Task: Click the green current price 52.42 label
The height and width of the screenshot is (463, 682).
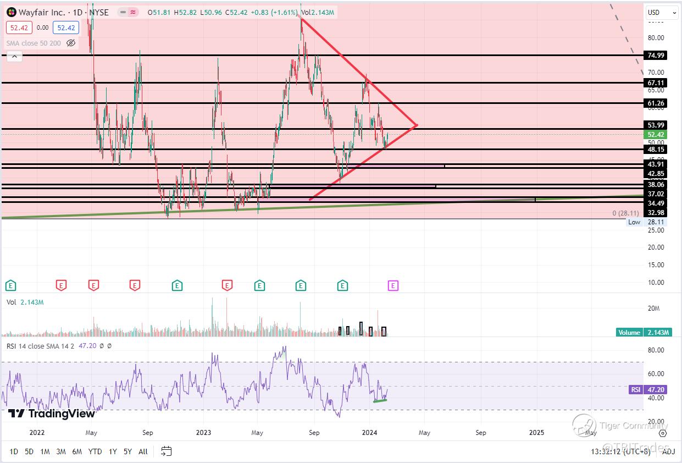Action: coord(656,134)
